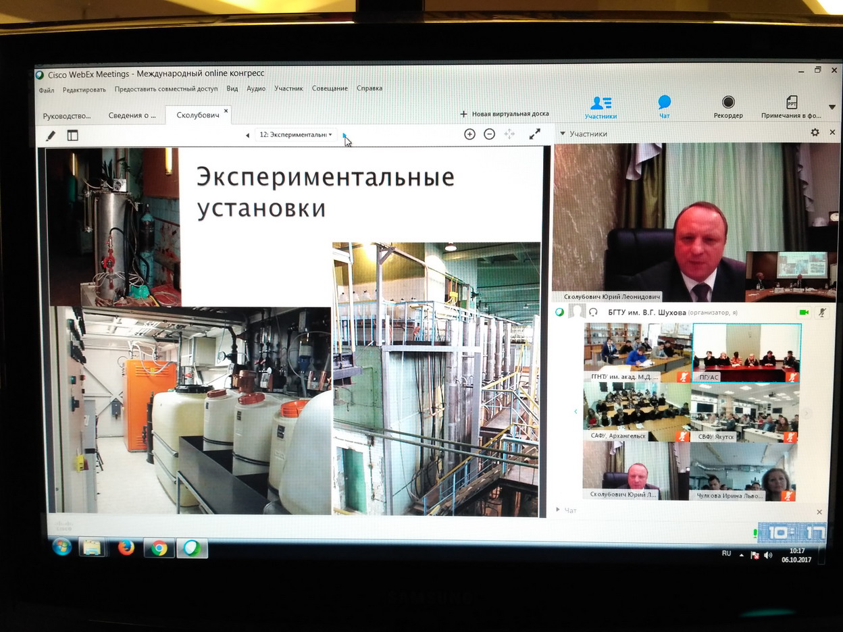Zoom out of the shared slide
Viewport: 843px width, 632px height.
tap(490, 134)
